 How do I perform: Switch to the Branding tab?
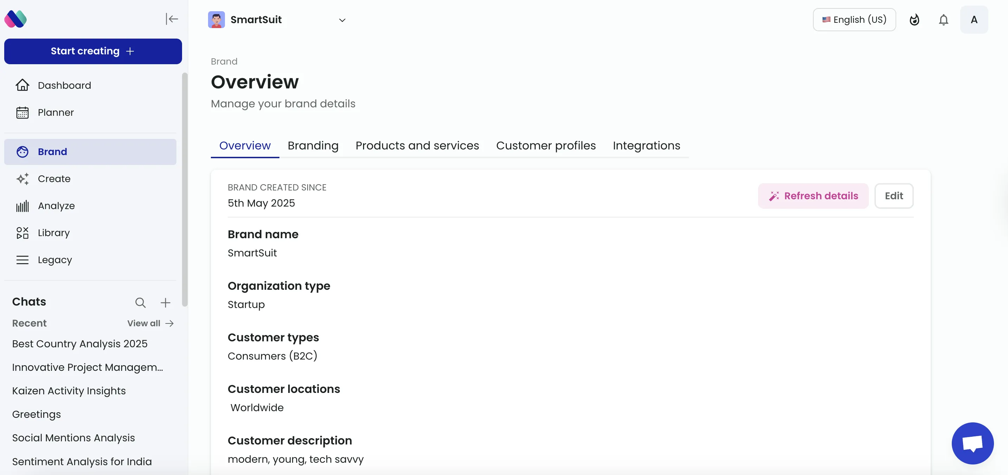click(x=313, y=146)
